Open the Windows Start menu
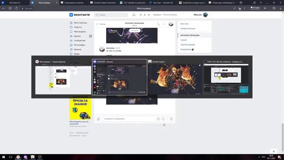 [x=3, y=157]
